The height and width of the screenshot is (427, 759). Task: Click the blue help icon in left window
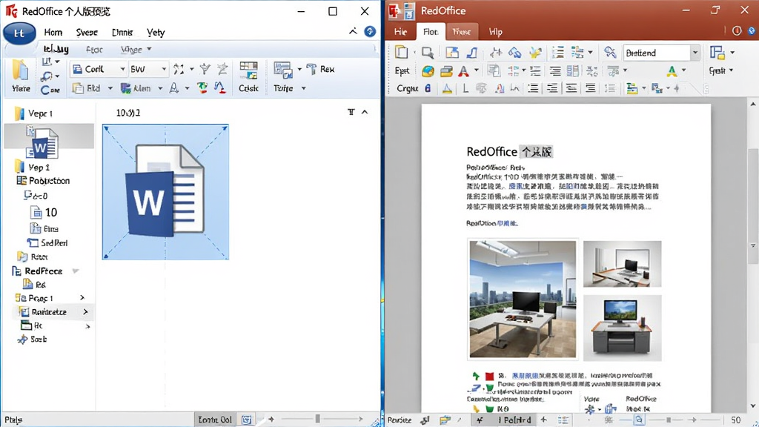[x=370, y=31]
